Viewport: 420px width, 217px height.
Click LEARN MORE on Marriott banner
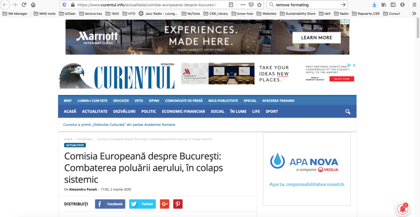(316, 38)
